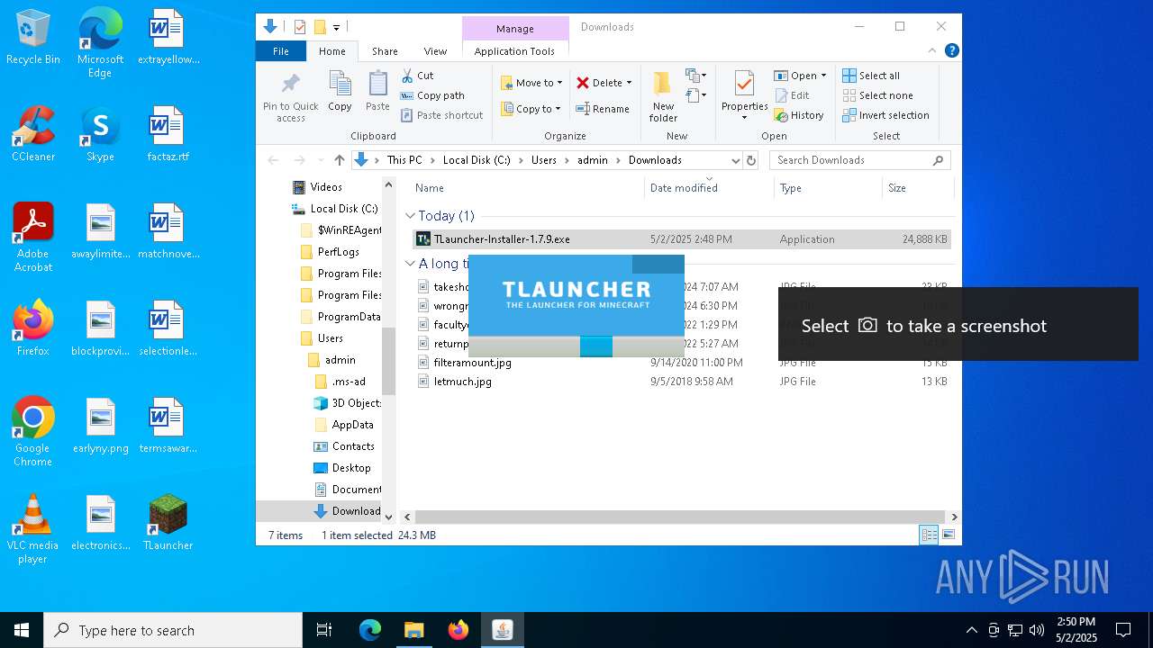This screenshot has height=648, width=1153.
Task: Click Type here to search box
Action: (173, 630)
